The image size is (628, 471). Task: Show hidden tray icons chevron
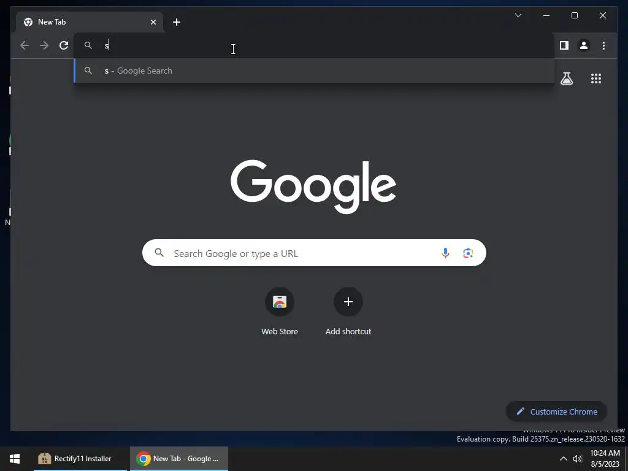point(563,459)
